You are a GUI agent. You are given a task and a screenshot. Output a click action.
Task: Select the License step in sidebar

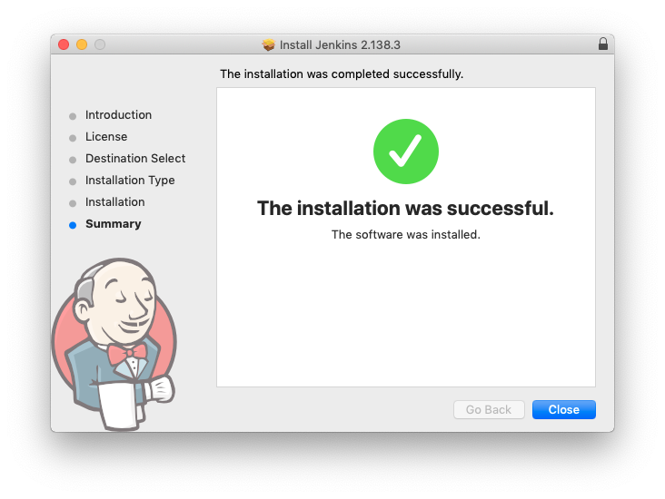(x=106, y=137)
